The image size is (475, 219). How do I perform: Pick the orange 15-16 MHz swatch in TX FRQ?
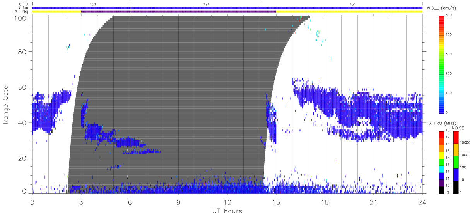coord(441,148)
